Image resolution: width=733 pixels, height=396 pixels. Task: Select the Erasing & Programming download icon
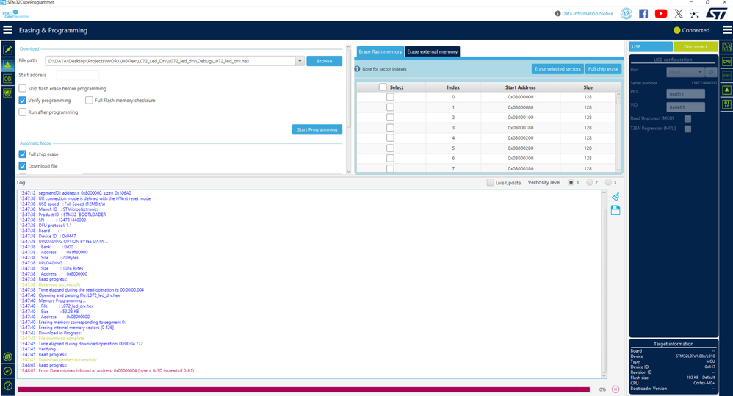tap(7, 64)
